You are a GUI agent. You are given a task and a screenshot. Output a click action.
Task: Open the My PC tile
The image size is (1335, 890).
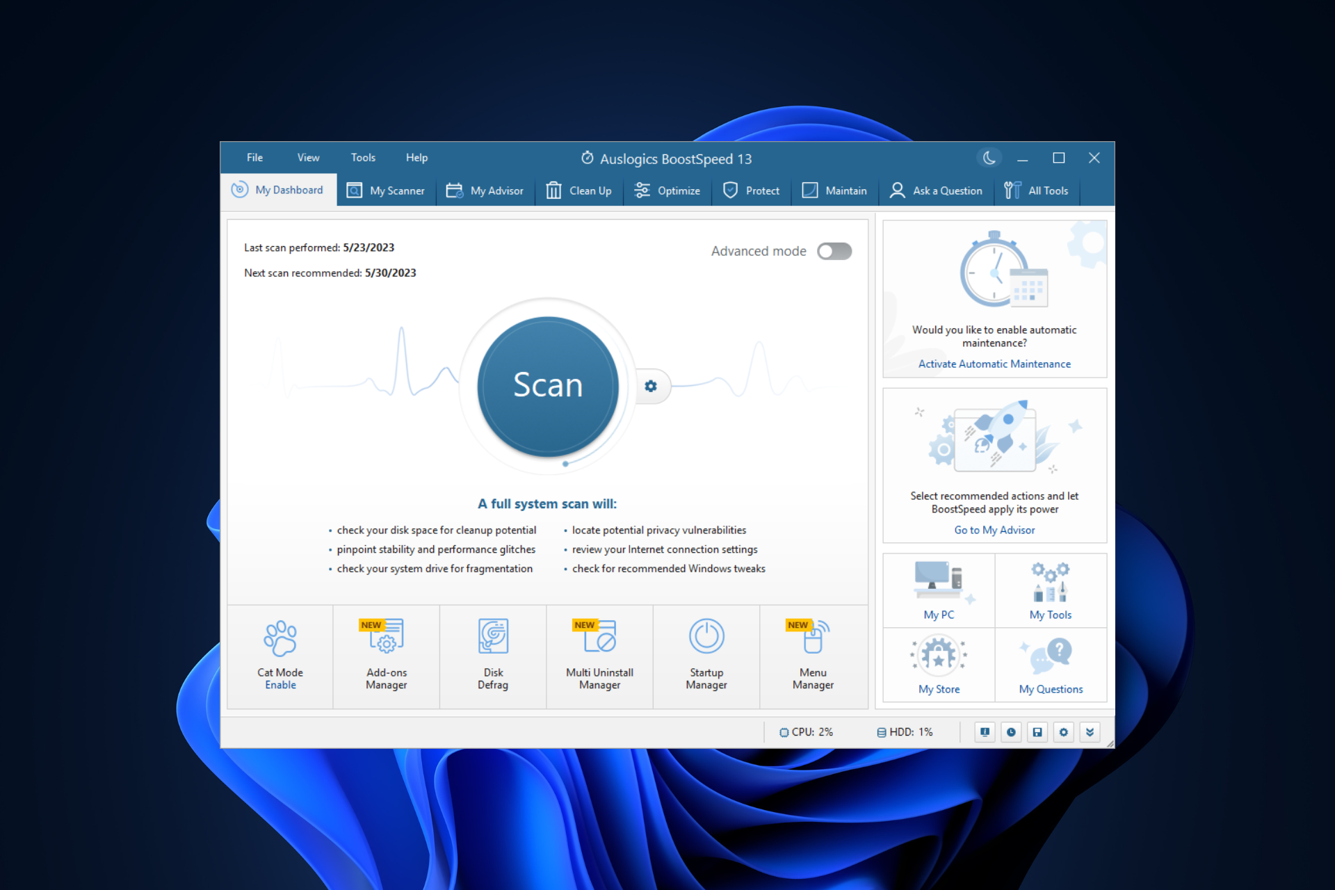939,591
